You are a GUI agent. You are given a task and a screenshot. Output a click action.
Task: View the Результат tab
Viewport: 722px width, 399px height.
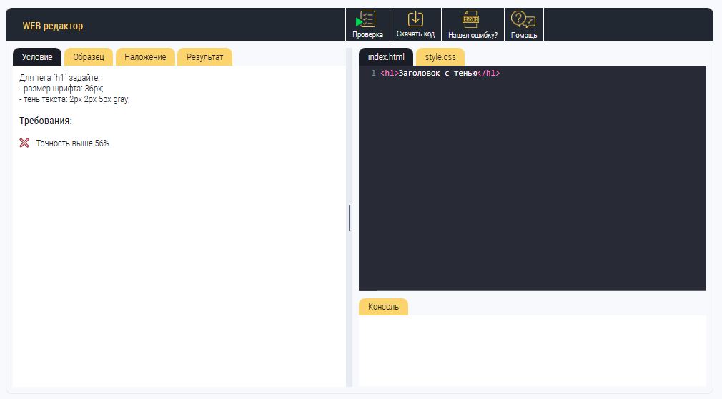[x=204, y=57]
